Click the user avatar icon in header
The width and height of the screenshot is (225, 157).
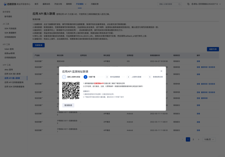click(192, 4)
